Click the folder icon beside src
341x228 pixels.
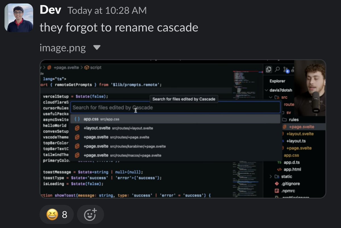[x=277, y=97]
